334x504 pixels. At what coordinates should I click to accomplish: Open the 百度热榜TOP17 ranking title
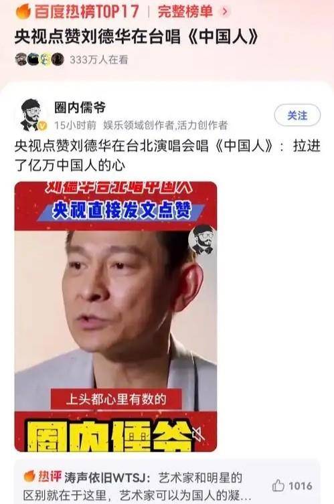(87, 11)
